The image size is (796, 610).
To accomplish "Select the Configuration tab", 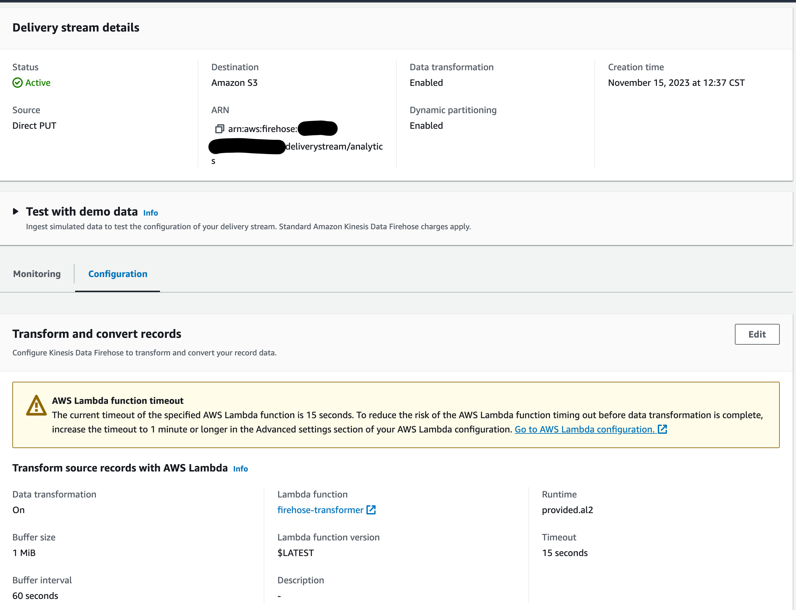I will click(x=118, y=274).
